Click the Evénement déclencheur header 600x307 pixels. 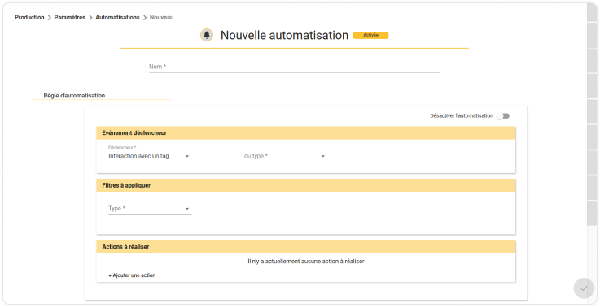pos(306,133)
